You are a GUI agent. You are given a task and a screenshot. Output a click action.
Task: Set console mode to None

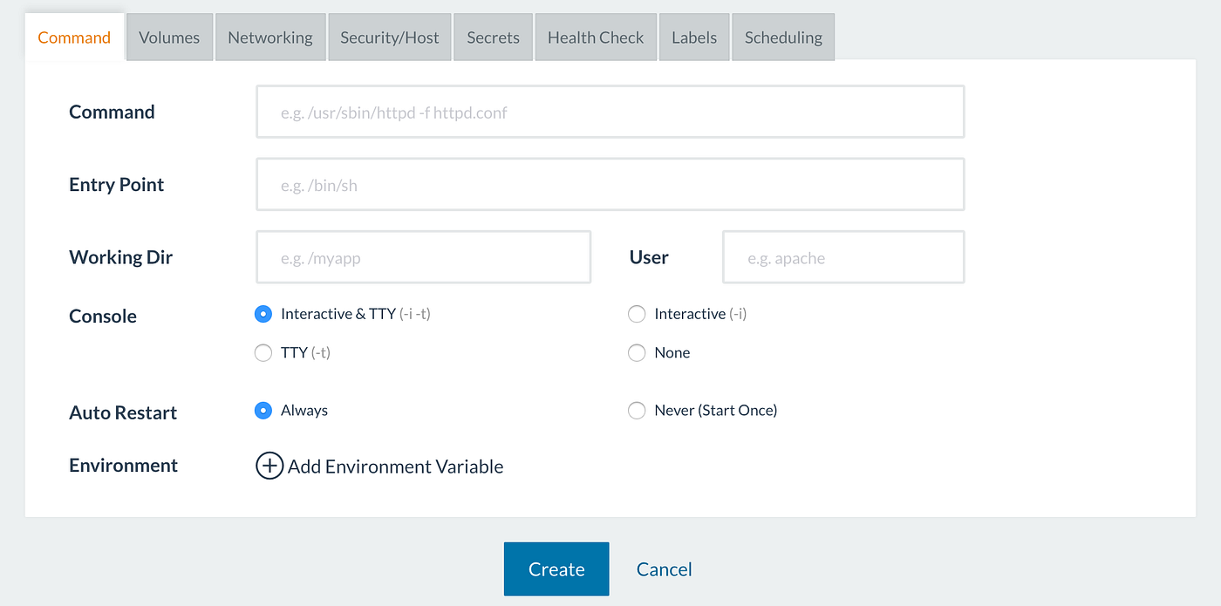[x=637, y=352]
